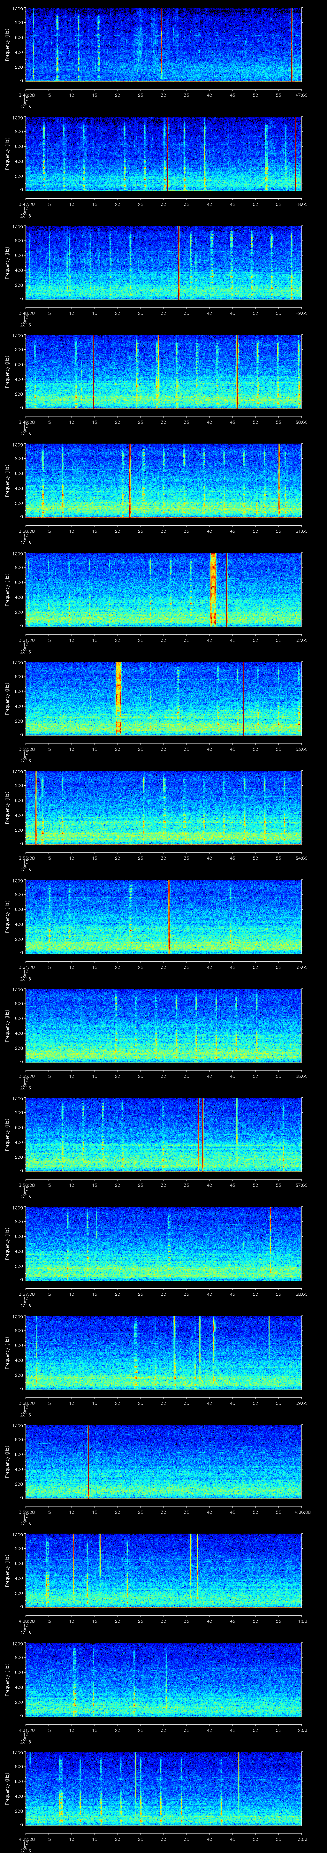Click the 3:51:00 axis time label
Viewport: 327px width, 1853px height.
pos(26,640)
